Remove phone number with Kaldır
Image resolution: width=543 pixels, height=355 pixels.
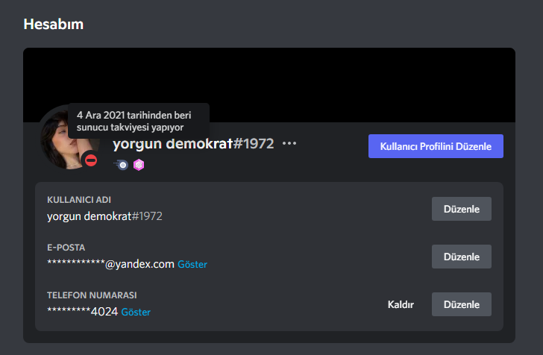401,304
